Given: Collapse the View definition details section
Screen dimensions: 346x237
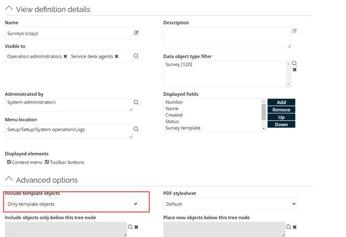Looking at the screenshot, I should (x=9, y=8).
